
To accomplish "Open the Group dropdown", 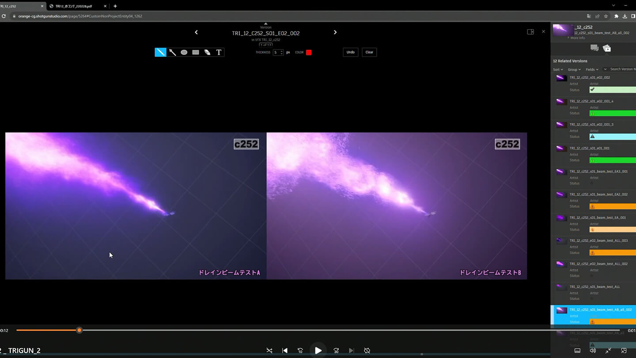I will pos(574,69).
